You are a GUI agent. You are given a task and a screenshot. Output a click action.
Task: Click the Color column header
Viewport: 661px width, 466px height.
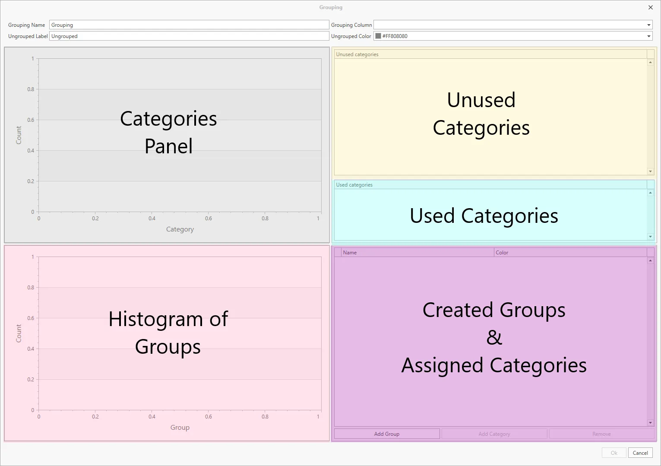tap(570, 253)
